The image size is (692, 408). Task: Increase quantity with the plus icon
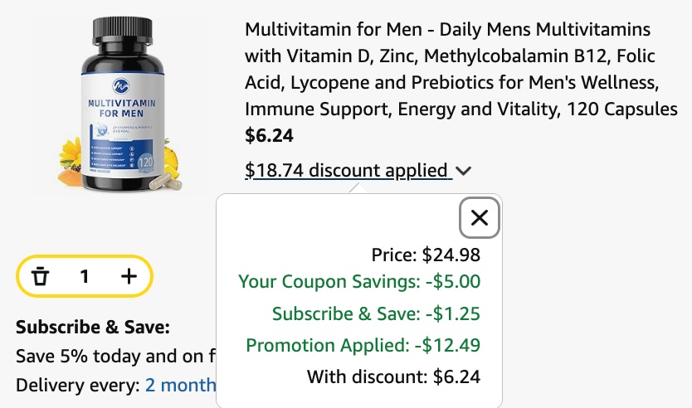coord(129,276)
